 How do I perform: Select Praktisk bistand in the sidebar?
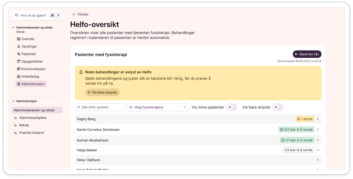(31, 133)
